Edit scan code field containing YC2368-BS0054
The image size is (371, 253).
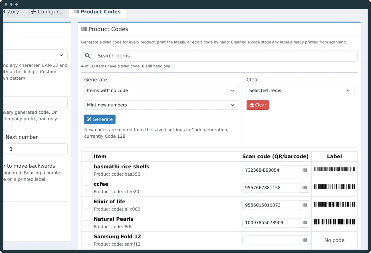pos(271,170)
